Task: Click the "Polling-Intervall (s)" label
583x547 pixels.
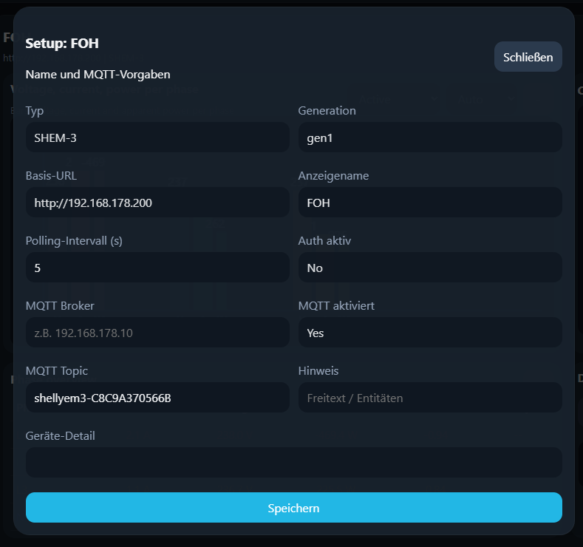Action: (x=74, y=241)
